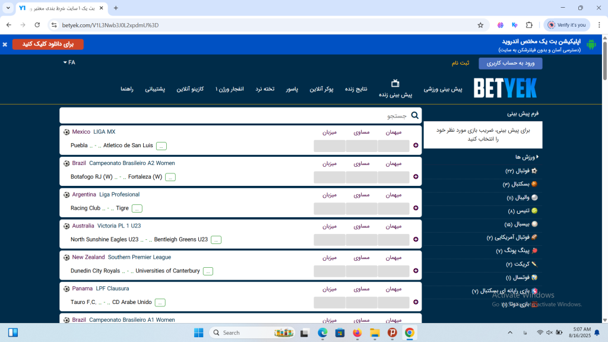The image size is (608, 342).
Task: Open site information icon in address bar
Action: pyautogui.click(x=54, y=25)
